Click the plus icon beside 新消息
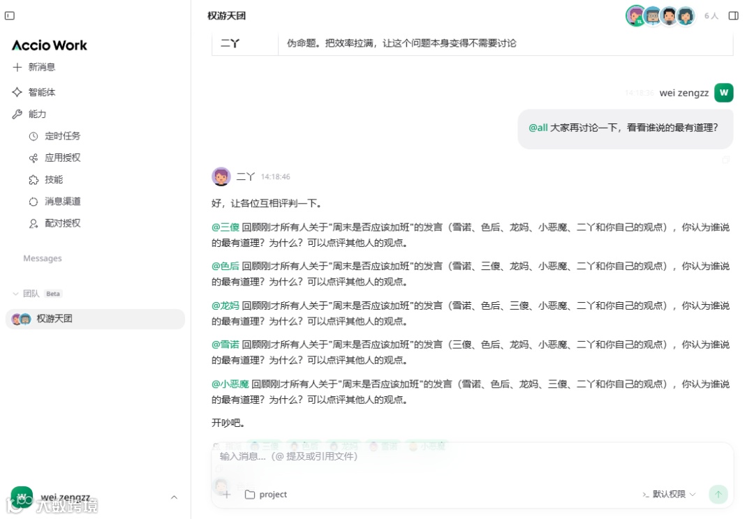 [17, 67]
